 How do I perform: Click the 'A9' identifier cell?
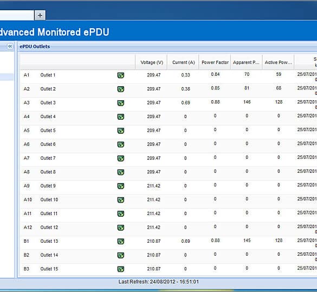click(27, 186)
